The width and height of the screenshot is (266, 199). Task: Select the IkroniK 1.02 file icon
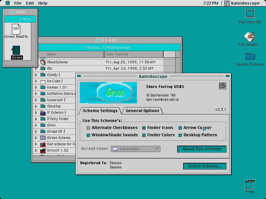pyautogui.click(x=43, y=151)
